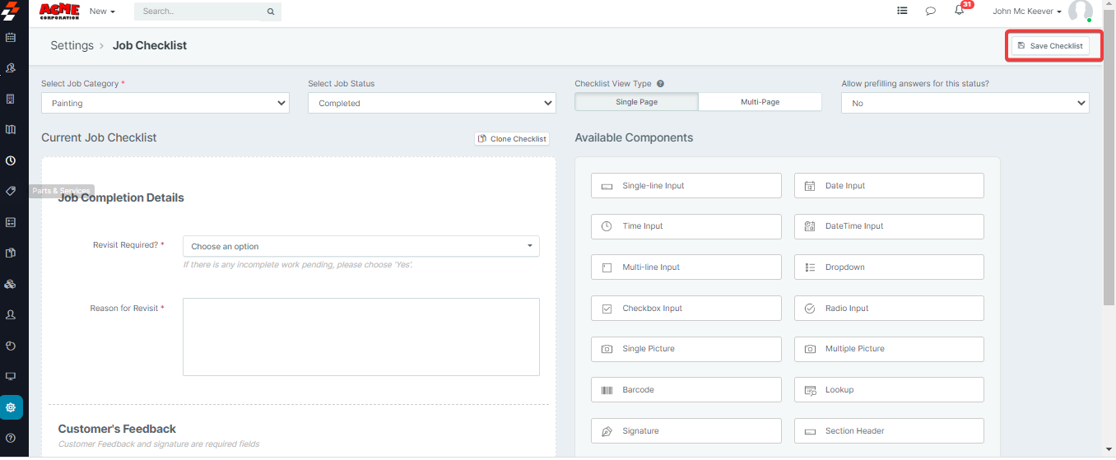Open the Select Job Status dropdown

(x=432, y=104)
